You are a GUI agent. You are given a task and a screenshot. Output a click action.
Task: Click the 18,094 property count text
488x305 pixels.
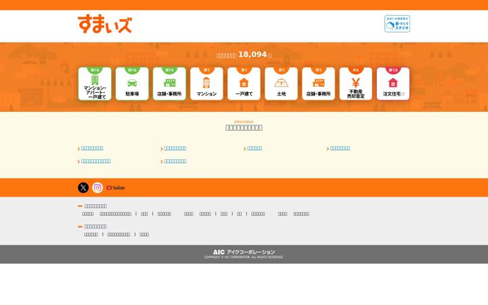coord(252,54)
